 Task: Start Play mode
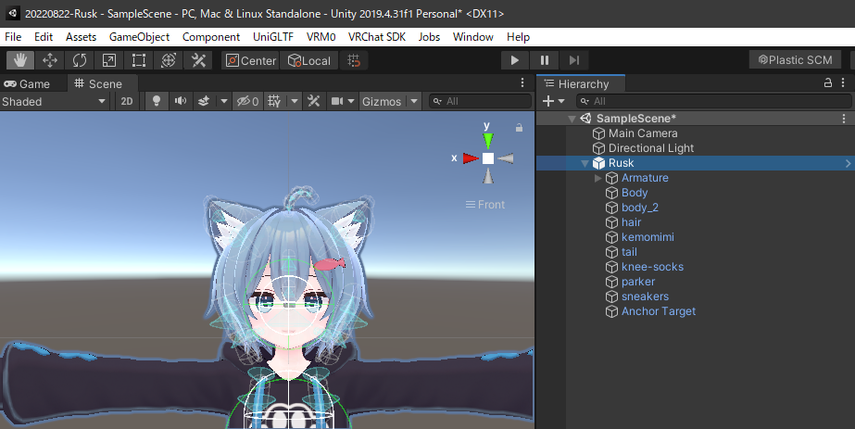pyautogui.click(x=514, y=60)
